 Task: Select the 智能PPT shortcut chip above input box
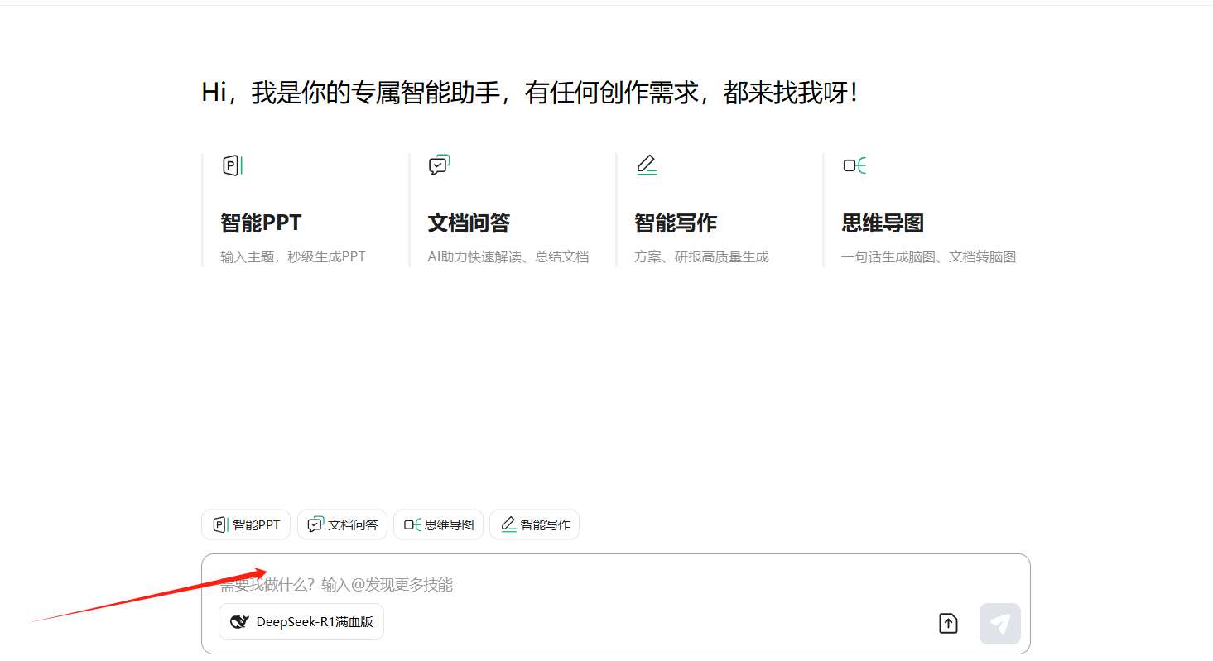click(x=246, y=524)
